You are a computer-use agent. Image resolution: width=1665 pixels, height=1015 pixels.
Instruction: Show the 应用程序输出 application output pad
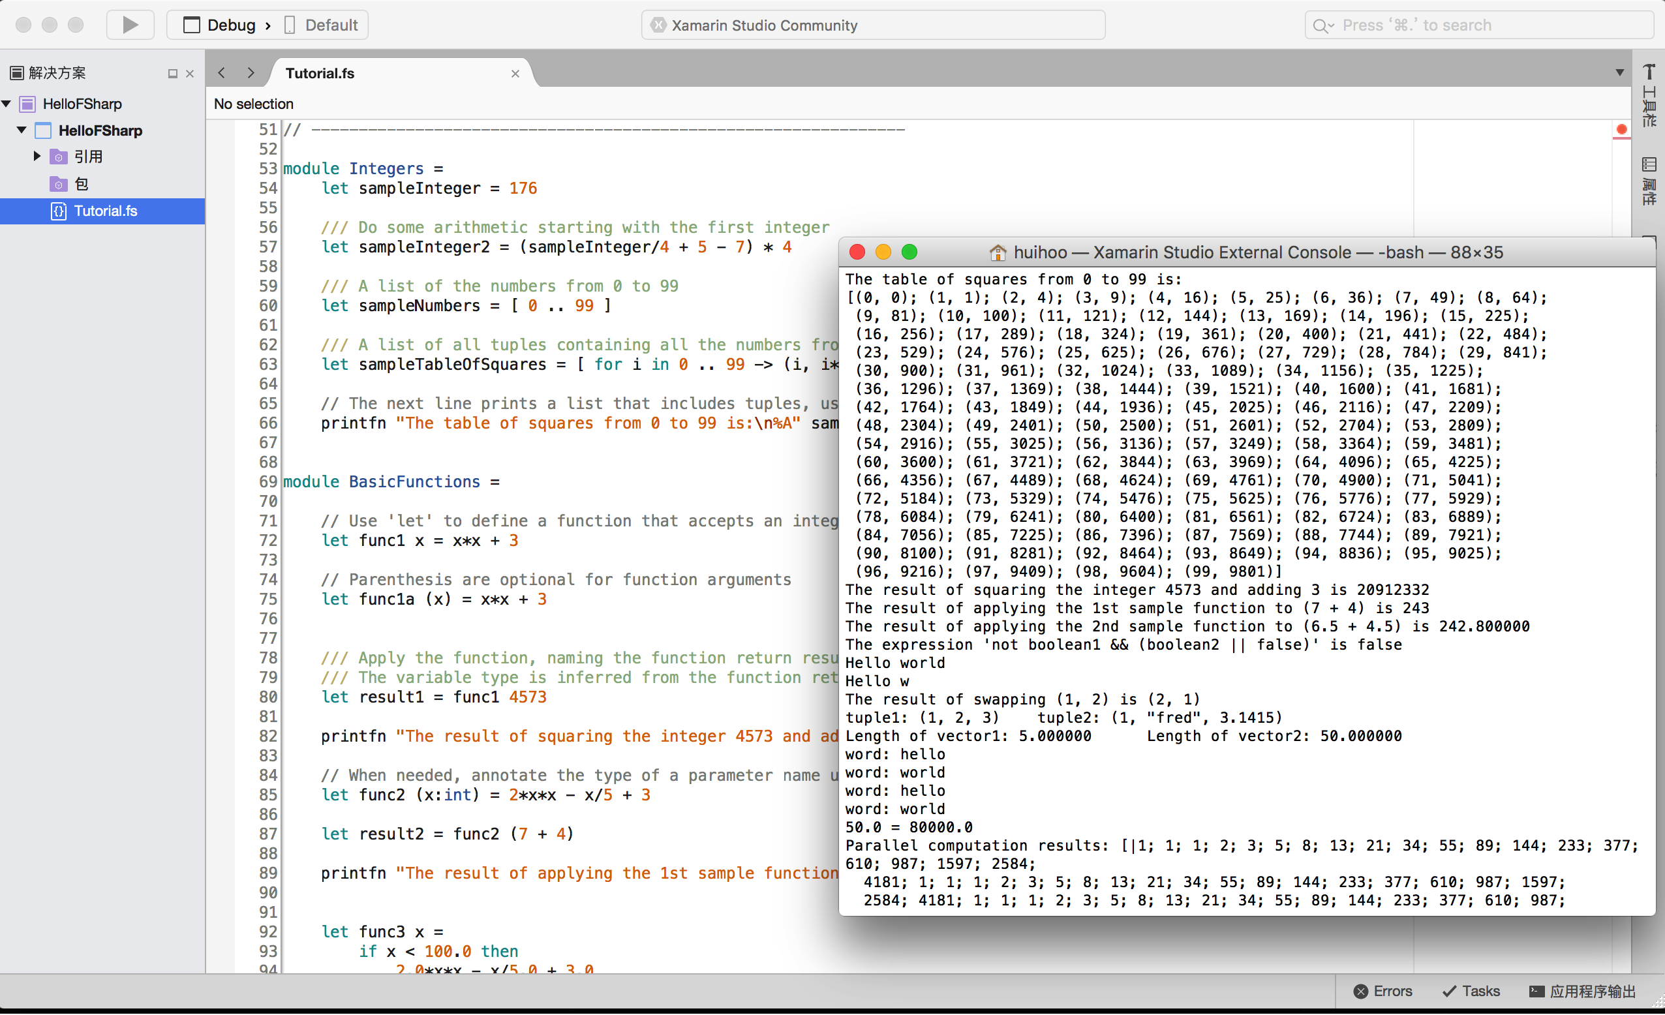1582,991
